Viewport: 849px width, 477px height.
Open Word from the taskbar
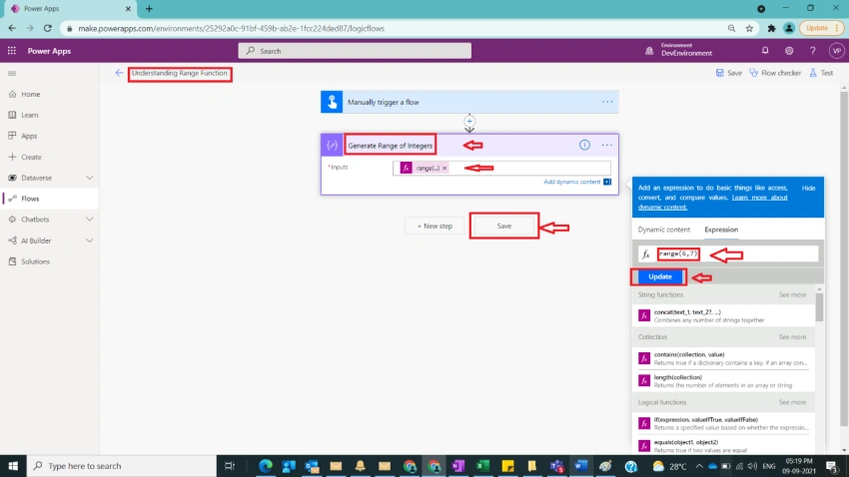(580, 466)
